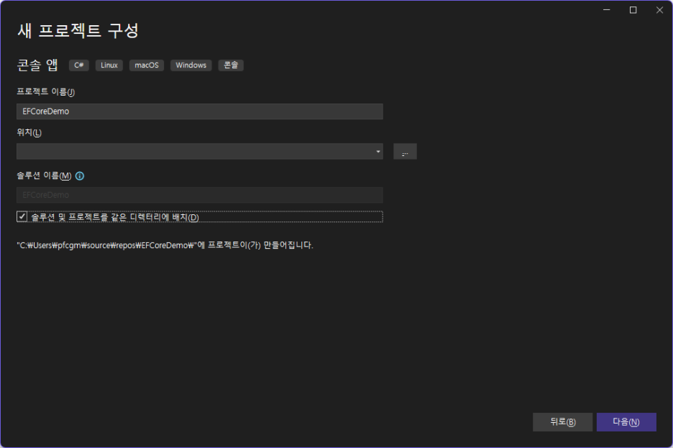
Task: Click the project name field EFCoreDemo
Action: coord(200,111)
